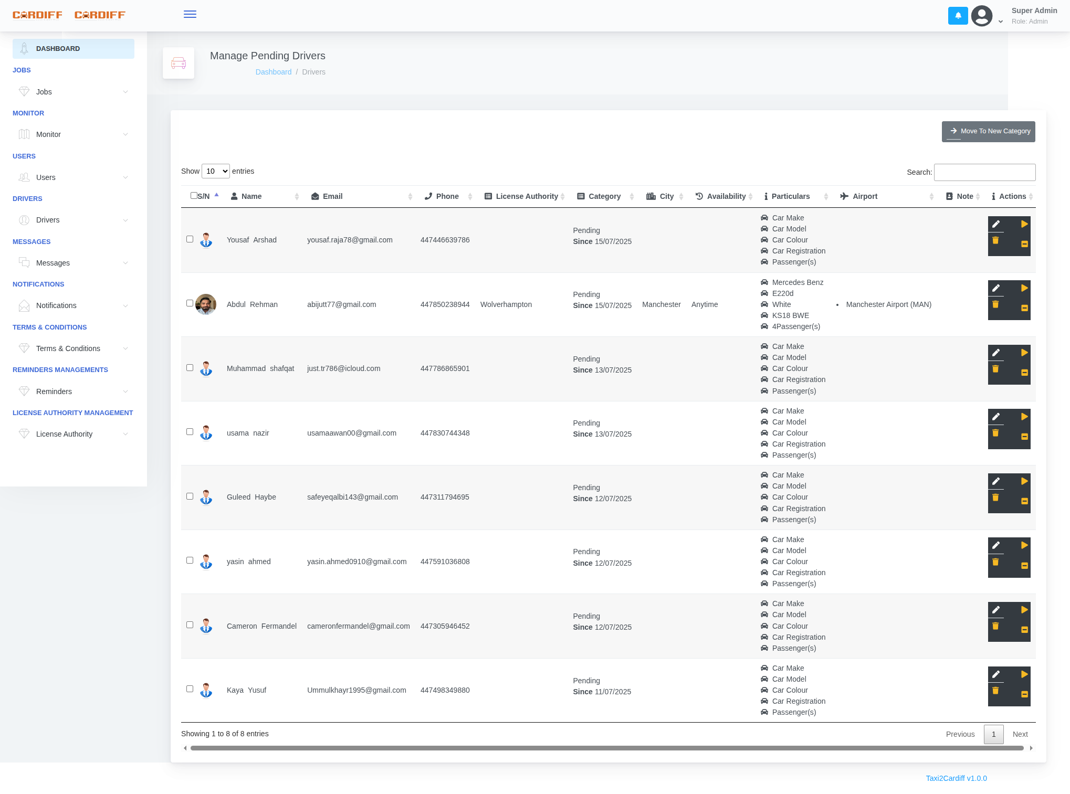Approve Muhammad shafqat via the play arrow icon
The width and height of the screenshot is (1070, 794).
(1024, 353)
